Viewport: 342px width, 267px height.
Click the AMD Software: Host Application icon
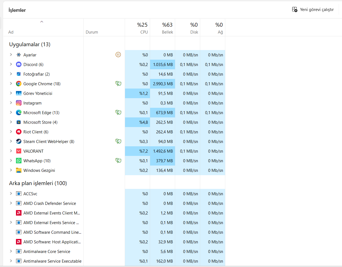pyautogui.click(x=19, y=242)
